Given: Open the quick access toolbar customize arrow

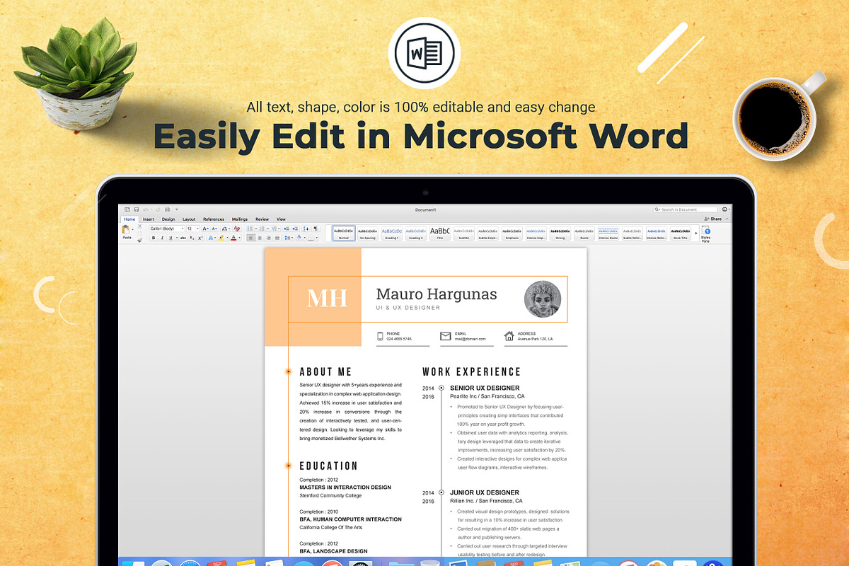Looking at the screenshot, I should [177, 209].
